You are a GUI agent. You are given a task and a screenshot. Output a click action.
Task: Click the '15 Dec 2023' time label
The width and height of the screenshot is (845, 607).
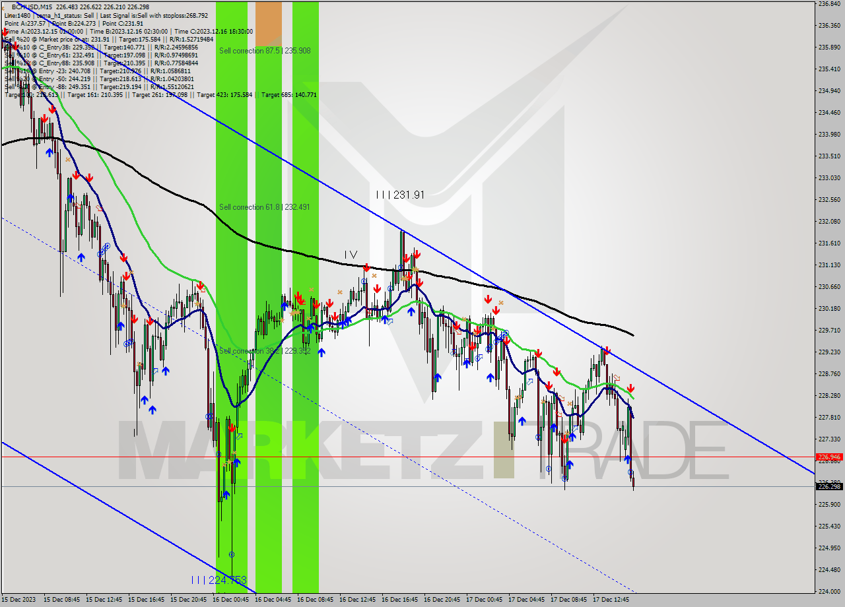pos(18,600)
